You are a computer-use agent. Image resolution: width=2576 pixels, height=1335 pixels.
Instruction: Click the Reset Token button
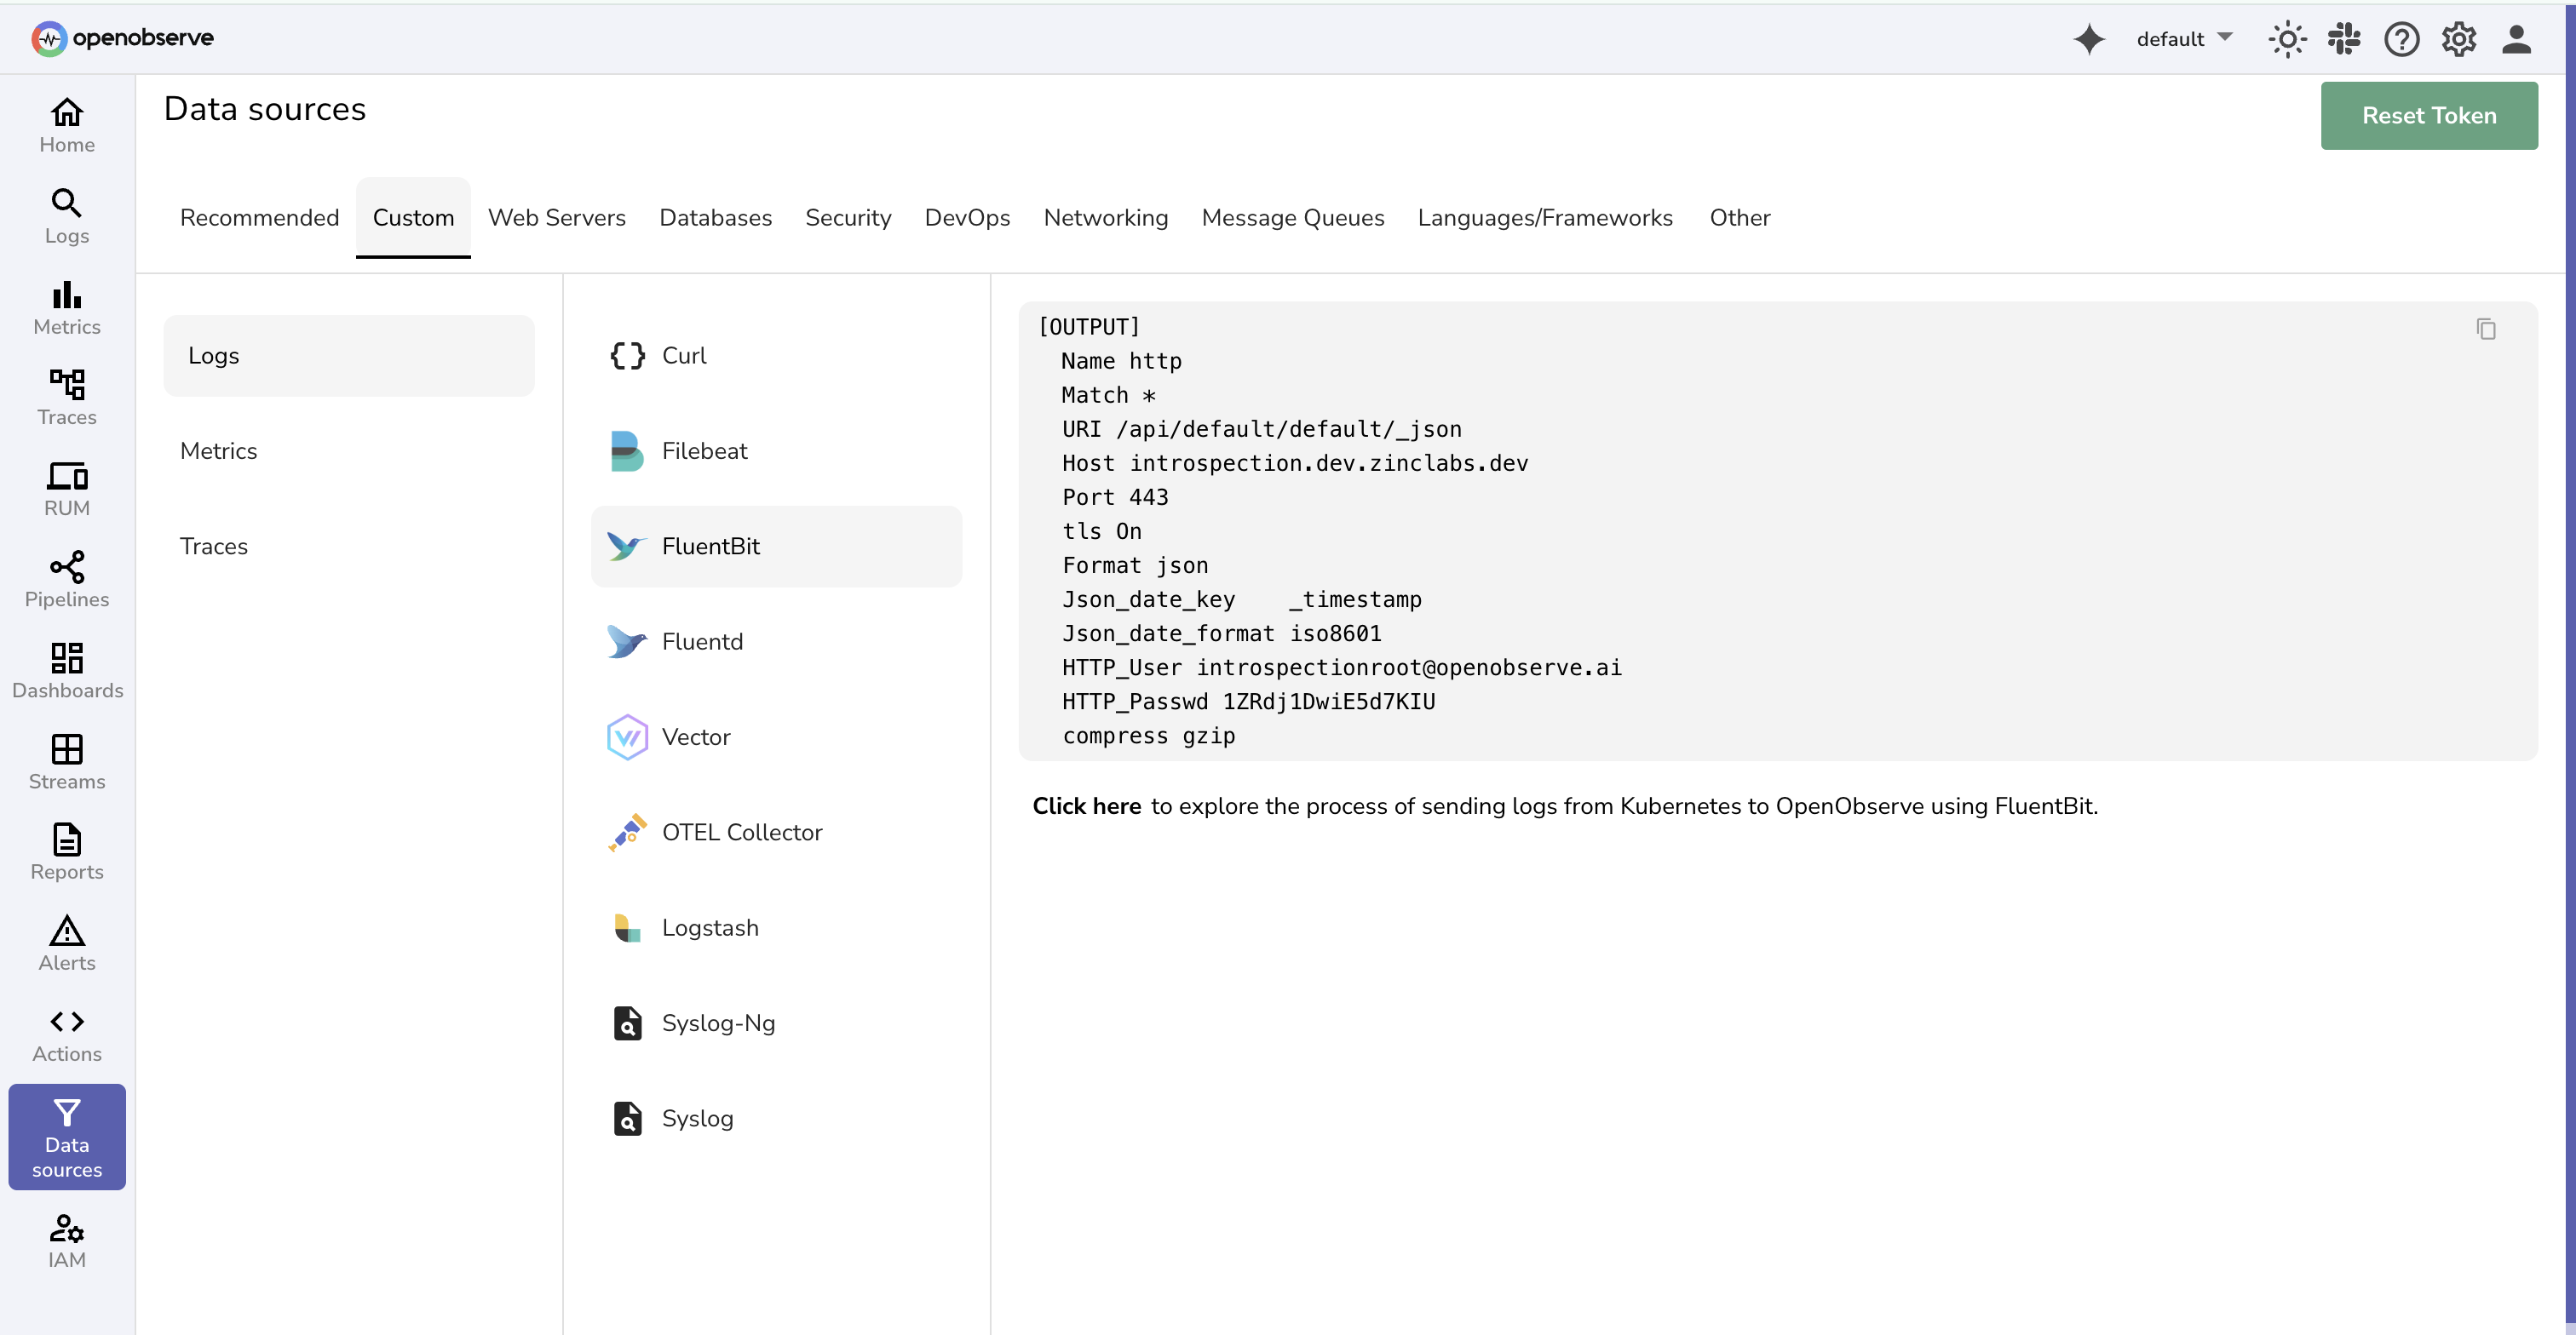[x=2429, y=115]
